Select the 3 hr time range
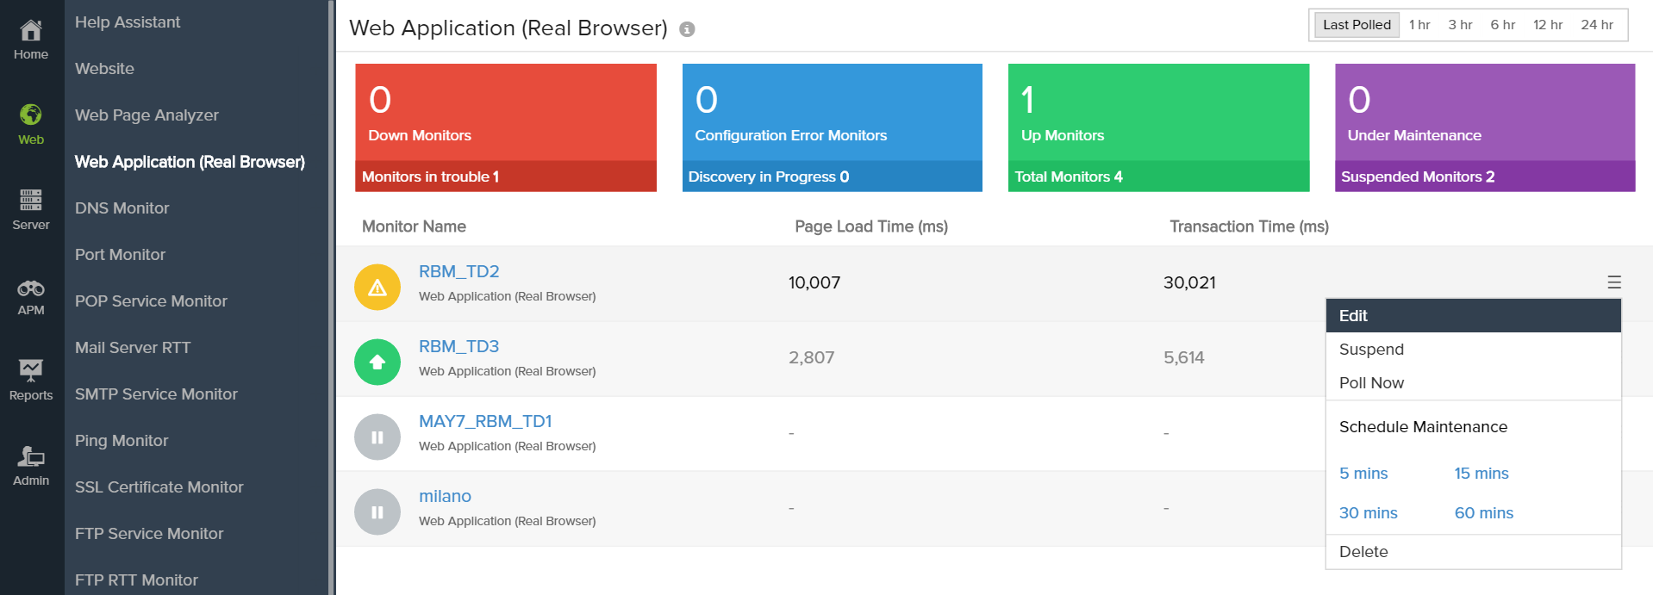The width and height of the screenshot is (1653, 595). [1460, 25]
